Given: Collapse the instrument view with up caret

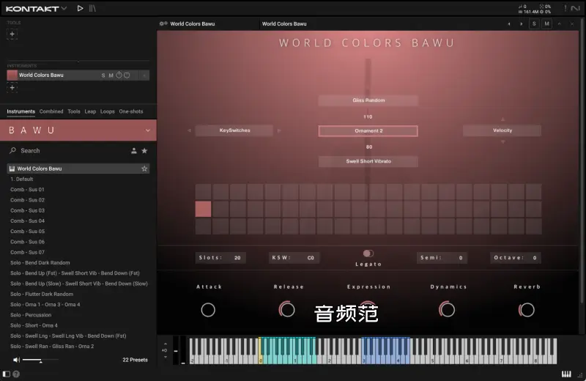Looking at the screenshot, I should pyautogui.click(x=560, y=24).
